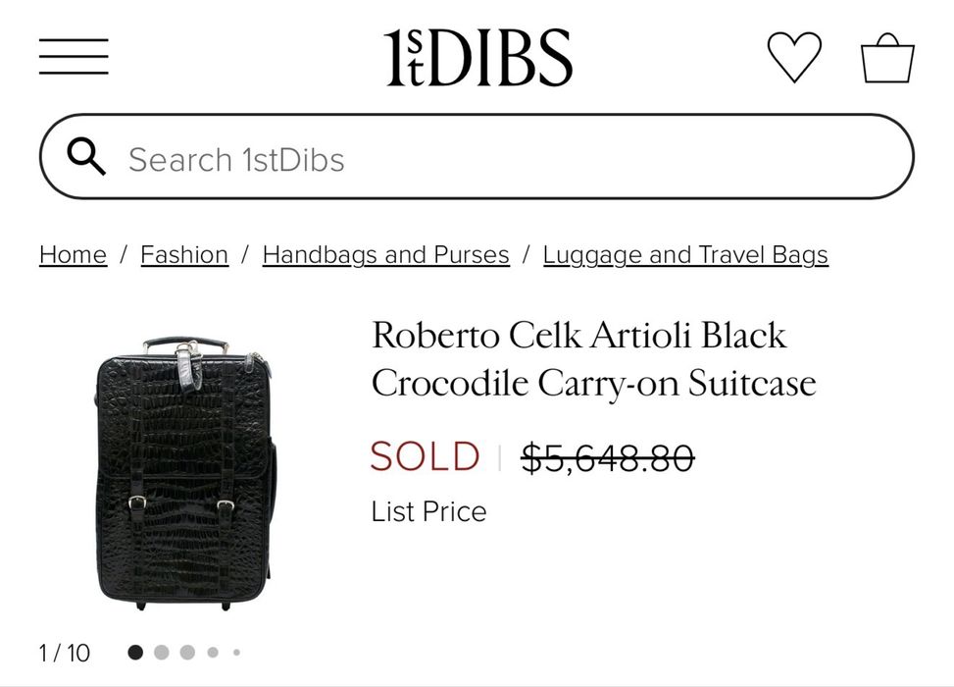Click the struck-through $5,648.80 price

pos(607,457)
